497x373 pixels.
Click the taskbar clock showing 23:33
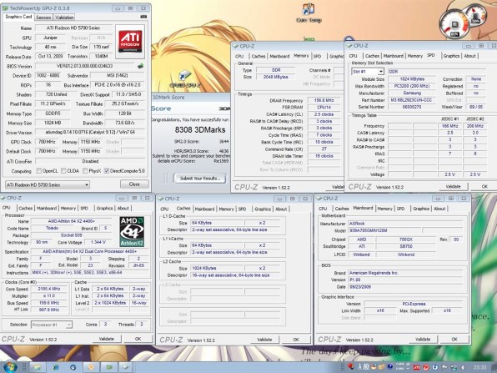479,367
